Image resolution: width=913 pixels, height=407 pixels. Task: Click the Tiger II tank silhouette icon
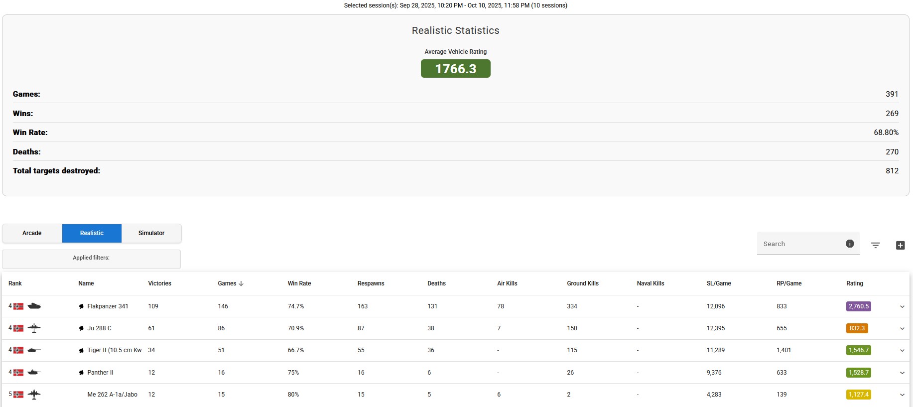tap(34, 350)
